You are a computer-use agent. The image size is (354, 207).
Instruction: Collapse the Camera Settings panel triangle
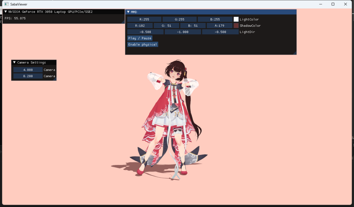pyautogui.click(x=14, y=62)
